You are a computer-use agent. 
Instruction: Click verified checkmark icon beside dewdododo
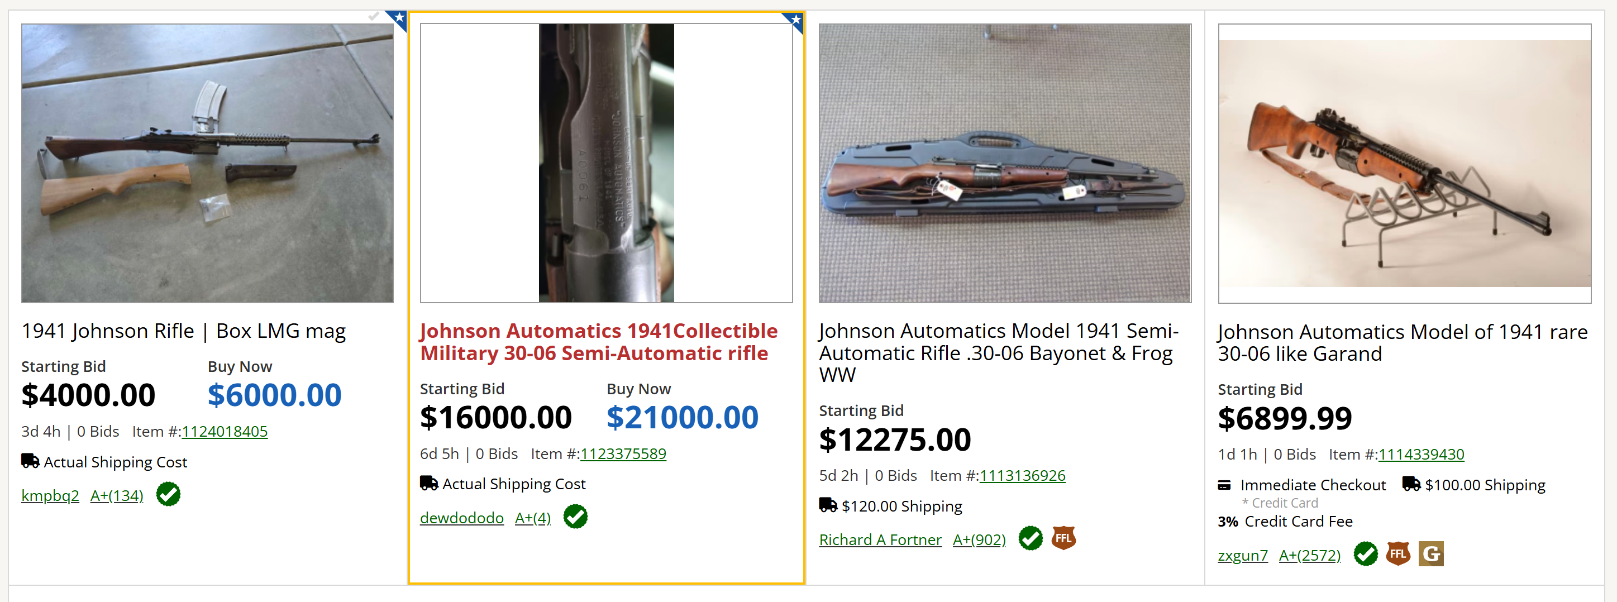[575, 517]
